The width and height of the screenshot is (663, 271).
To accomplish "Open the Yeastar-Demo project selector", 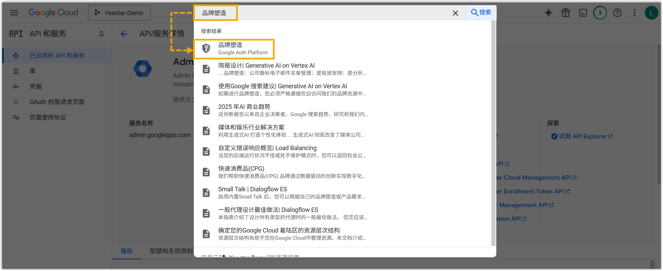I will tap(119, 13).
